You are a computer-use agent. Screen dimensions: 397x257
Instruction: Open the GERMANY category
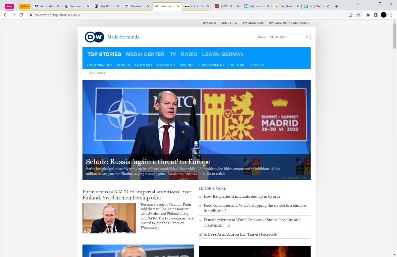pos(144,65)
